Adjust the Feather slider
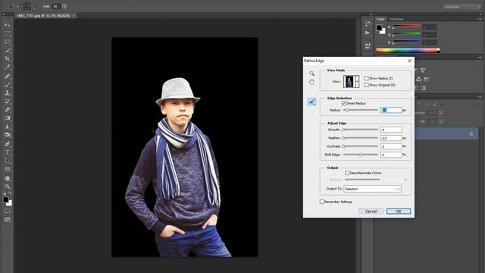Viewport: 485px width, 273px height. pyautogui.click(x=361, y=138)
